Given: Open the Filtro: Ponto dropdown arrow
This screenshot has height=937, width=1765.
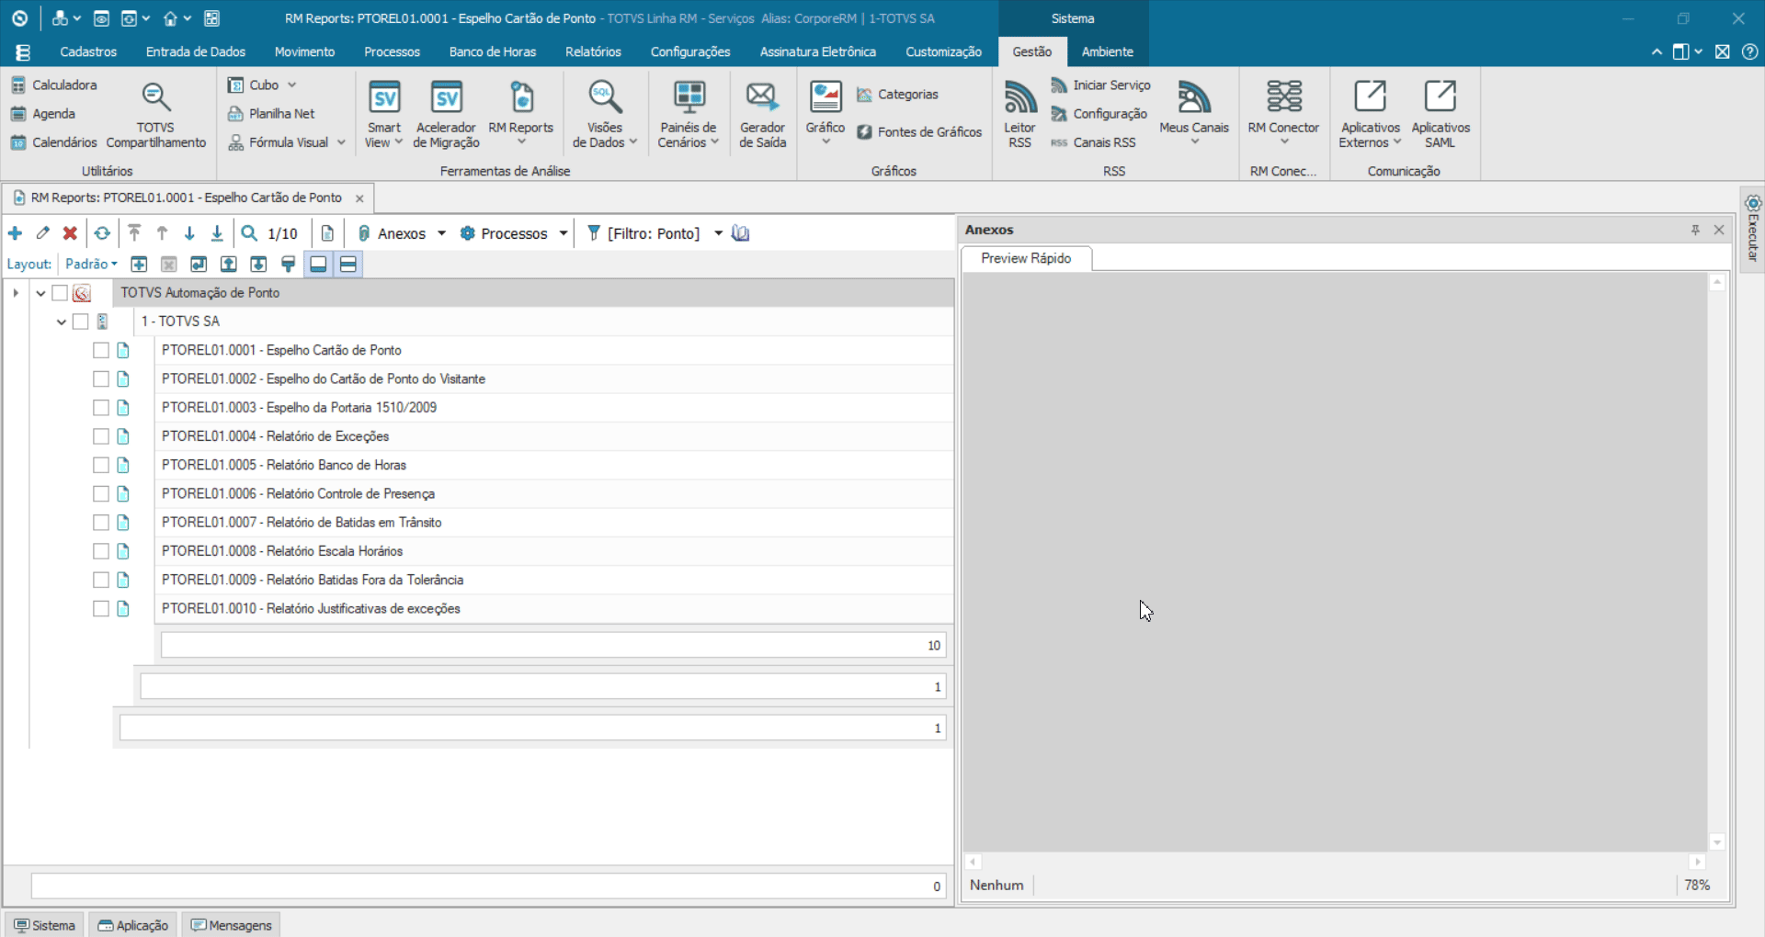Looking at the screenshot, I should coord(718,233).
